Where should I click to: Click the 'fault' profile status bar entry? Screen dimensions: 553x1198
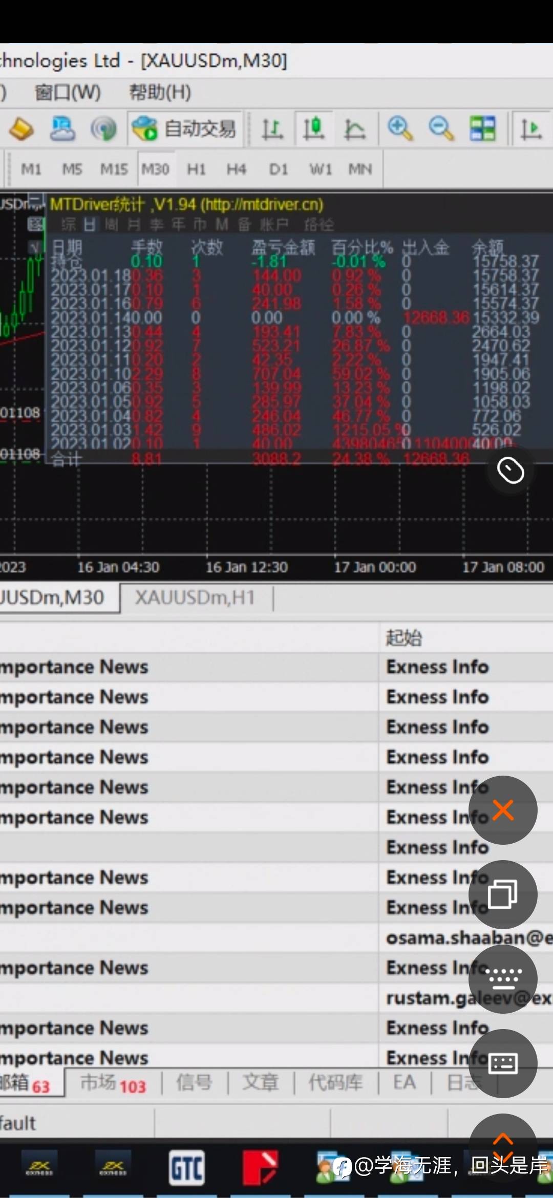[x=18, y=1124]
